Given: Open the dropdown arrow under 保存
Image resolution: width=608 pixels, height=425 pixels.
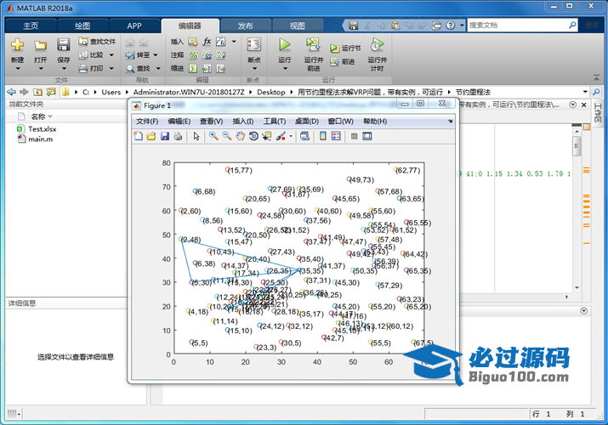Looking at the screenshot, I should pos(64,69).
